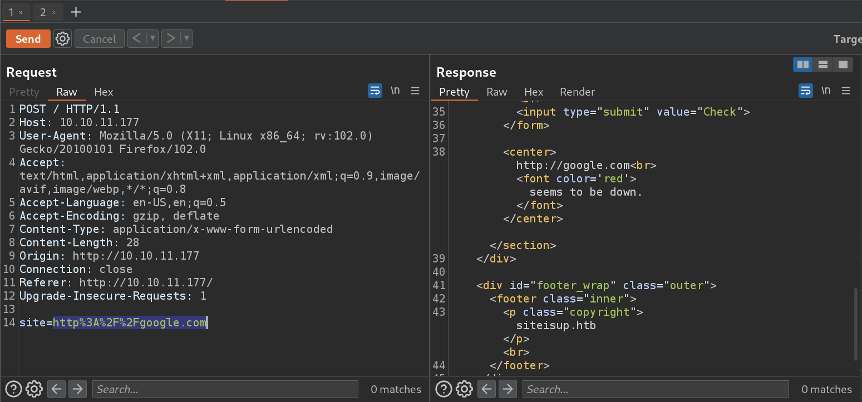
Task: Click the input submit Check line
Action: tap(633, 112)
